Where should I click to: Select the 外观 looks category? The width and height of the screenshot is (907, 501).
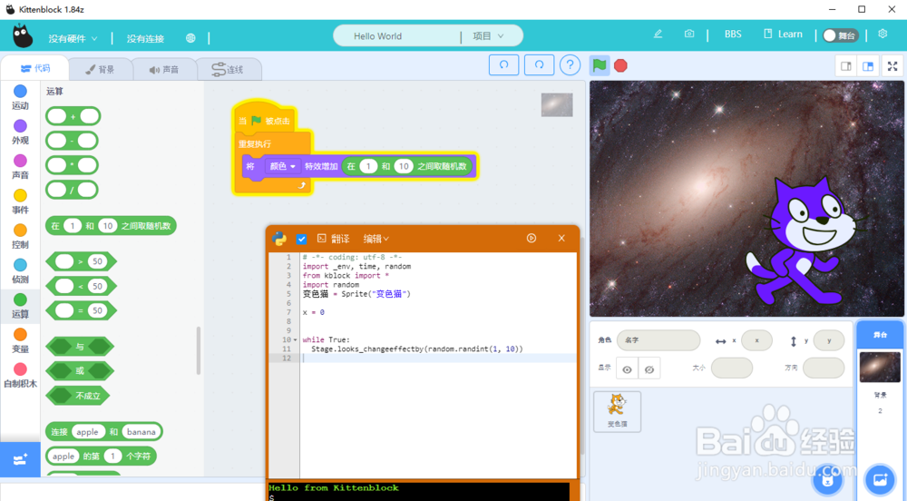20,133
